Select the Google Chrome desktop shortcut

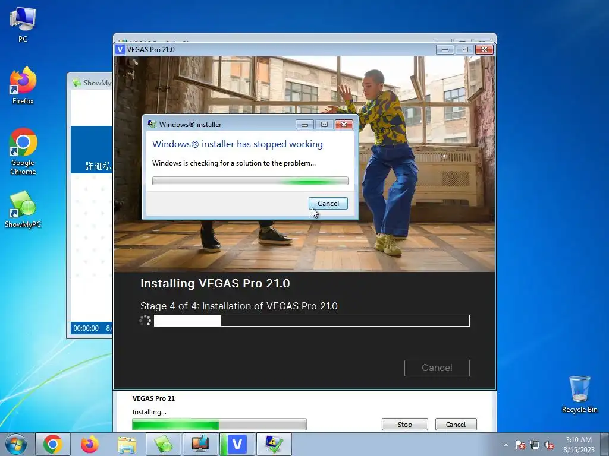click(x=23, y=151)
